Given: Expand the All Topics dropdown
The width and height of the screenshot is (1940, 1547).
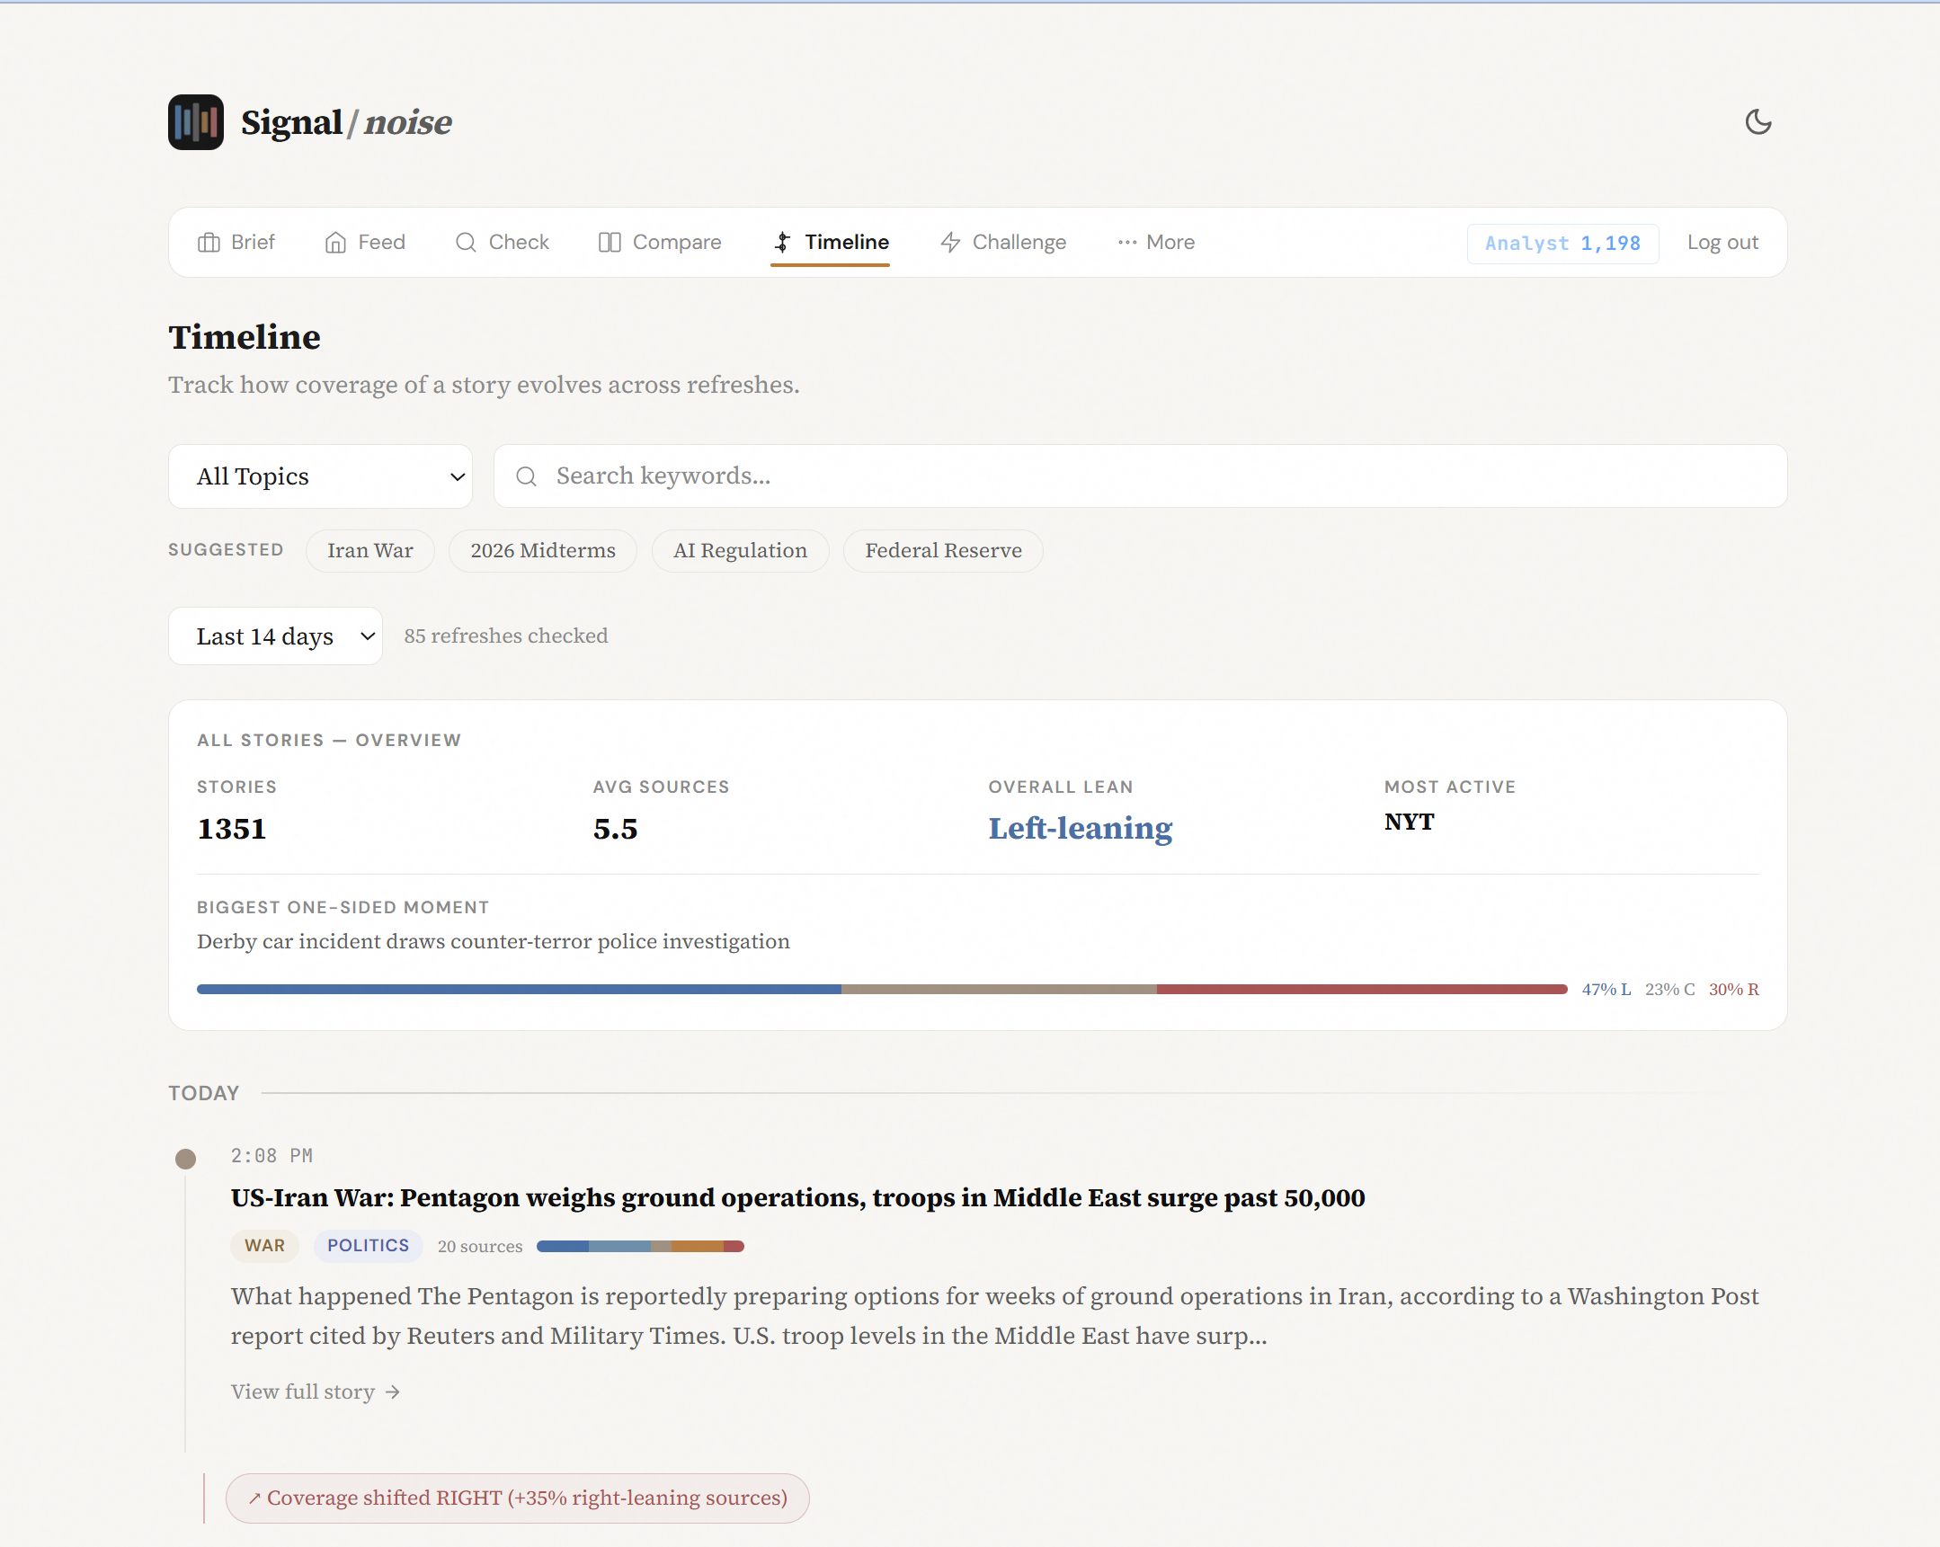Looking at the screenshot, I should (x=320, y=476).
